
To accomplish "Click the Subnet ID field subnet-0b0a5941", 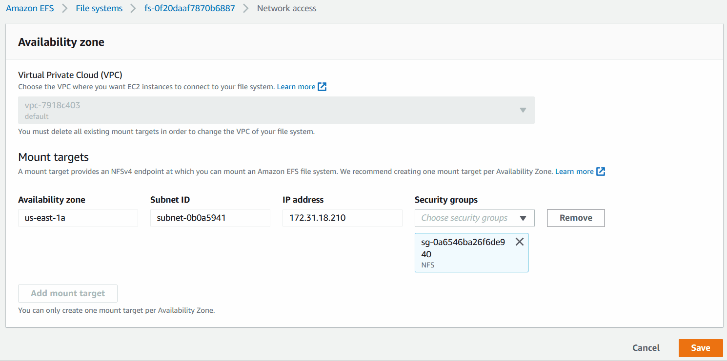I will pos(210,218).
